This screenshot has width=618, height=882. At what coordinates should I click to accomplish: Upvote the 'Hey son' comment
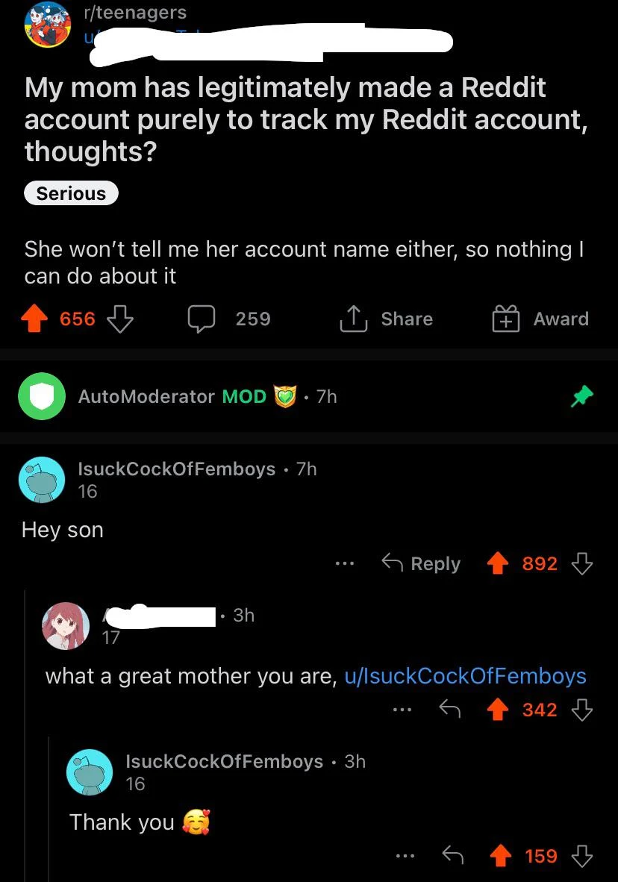coord(499,563)
